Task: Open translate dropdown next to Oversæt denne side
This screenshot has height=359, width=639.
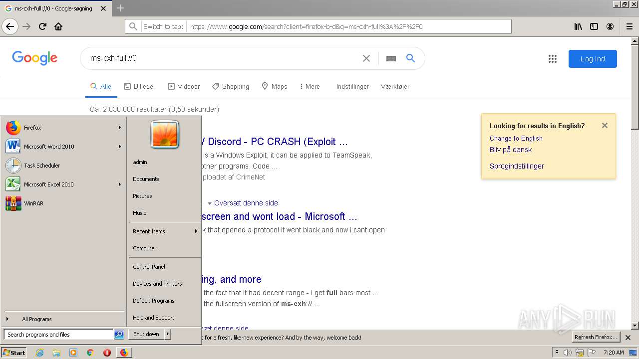Action: [210, 203]
